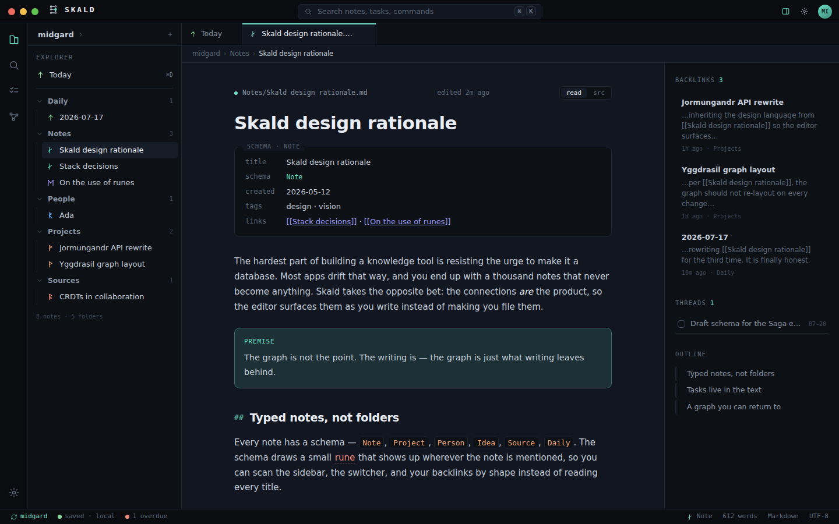This screenshot has height=524, width=839.
Task: Open the MI user avatar
Action: click(825, 11)
